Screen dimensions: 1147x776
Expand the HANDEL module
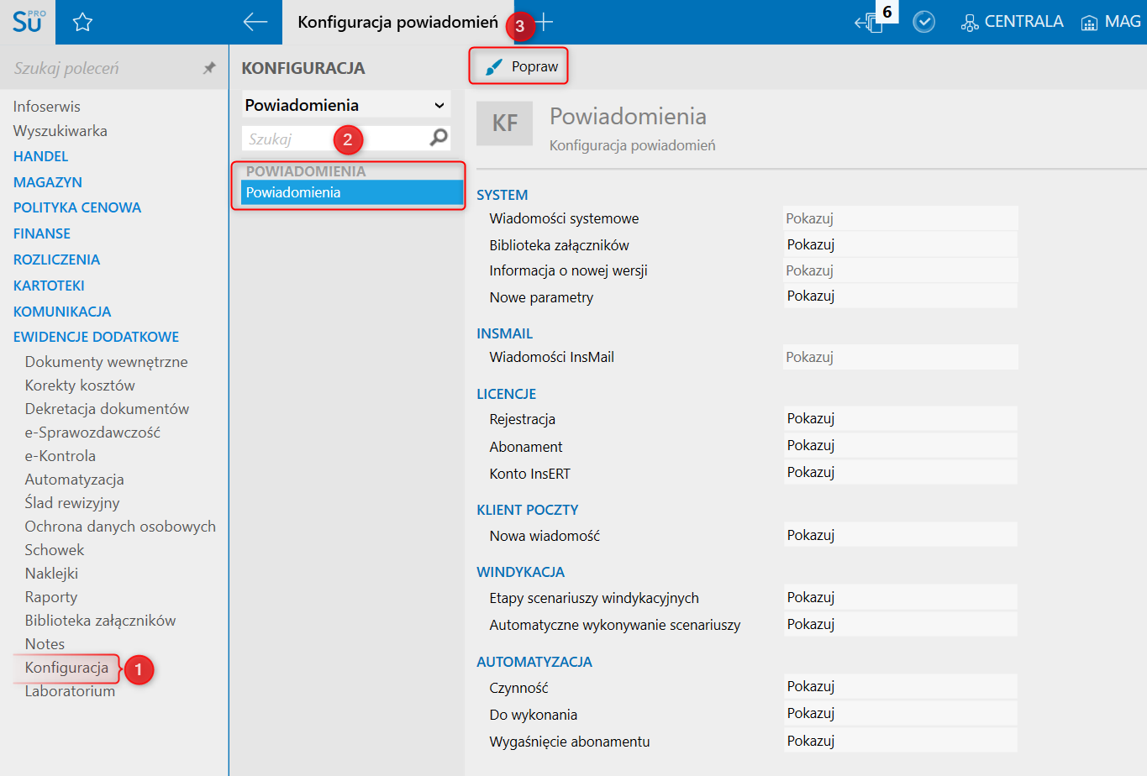pyautogui.click(x=40, y=156)
